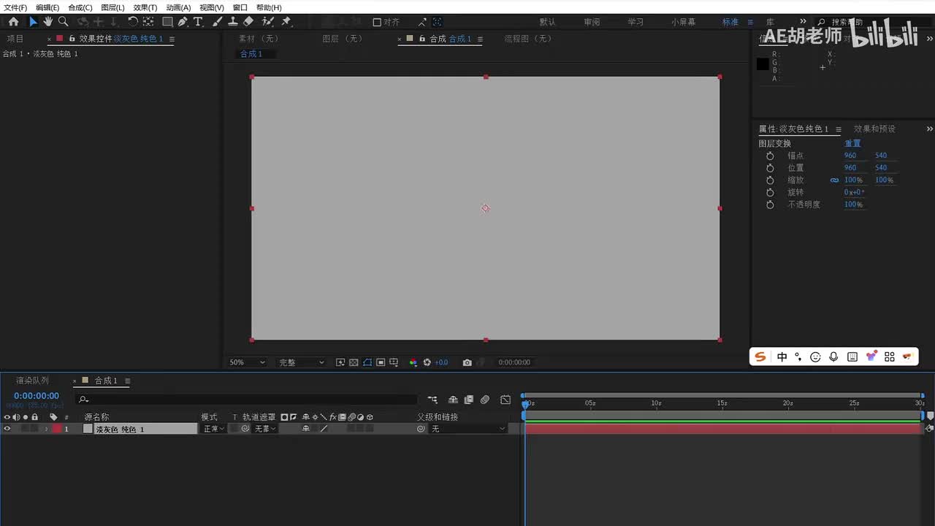Switch to the 小屏幕 workspace
The image size is (935, 526).
[684, 22]
